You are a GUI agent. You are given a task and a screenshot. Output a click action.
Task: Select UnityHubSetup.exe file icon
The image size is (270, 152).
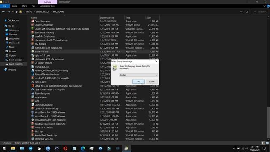coord(32,105)
